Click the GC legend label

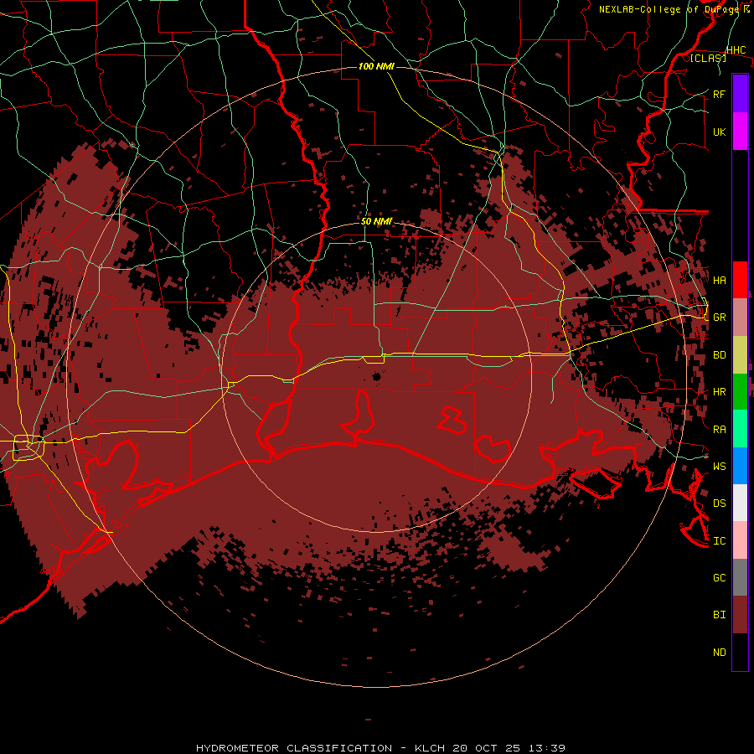tap(719, 577)
